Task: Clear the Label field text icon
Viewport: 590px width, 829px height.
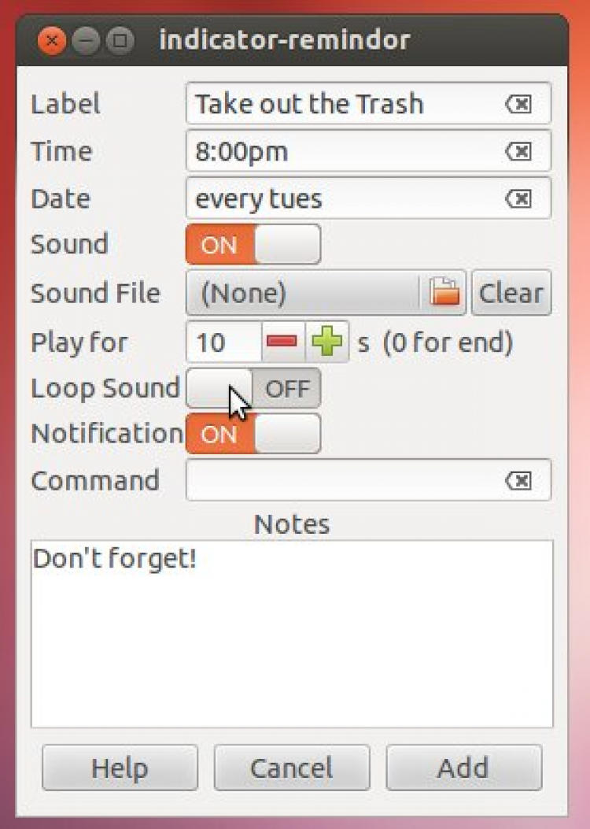Action: coord(518,104)
